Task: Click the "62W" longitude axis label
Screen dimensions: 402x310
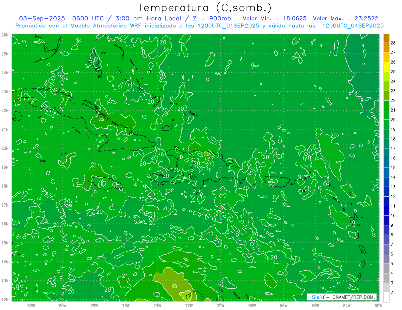Action: pos(347,305)
